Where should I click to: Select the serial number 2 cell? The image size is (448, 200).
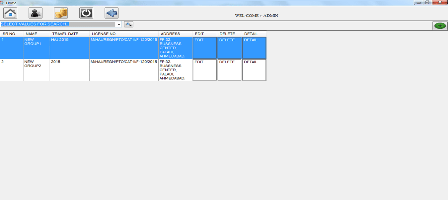pyautogui.click(x=12, y=70)
